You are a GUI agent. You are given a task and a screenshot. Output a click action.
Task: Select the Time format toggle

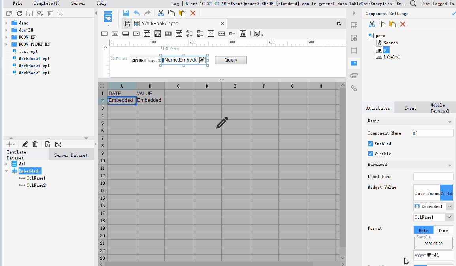[443, 230]
